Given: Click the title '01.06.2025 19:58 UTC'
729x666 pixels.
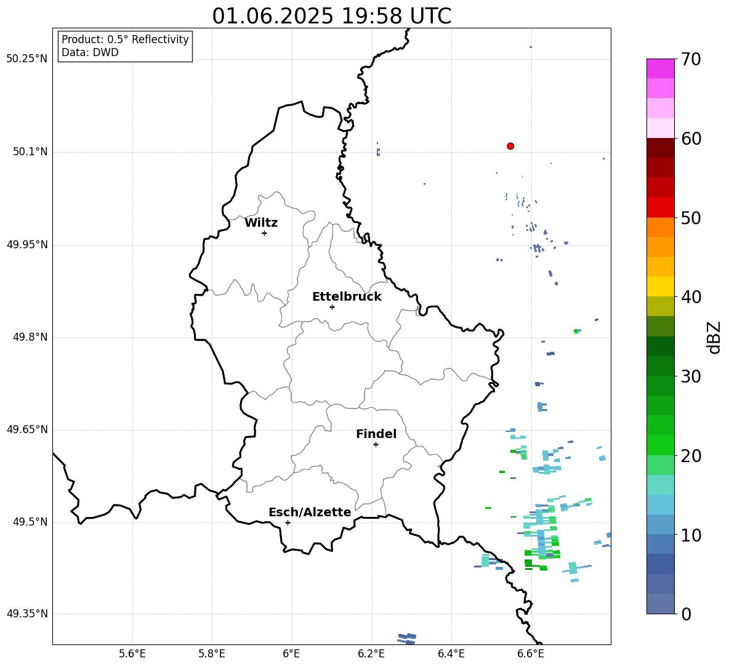Looking at the screenshot, I should (x=331, y=16).
